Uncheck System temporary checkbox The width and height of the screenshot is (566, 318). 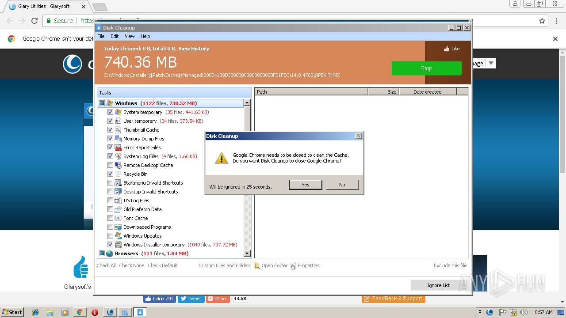coord(110,112)
